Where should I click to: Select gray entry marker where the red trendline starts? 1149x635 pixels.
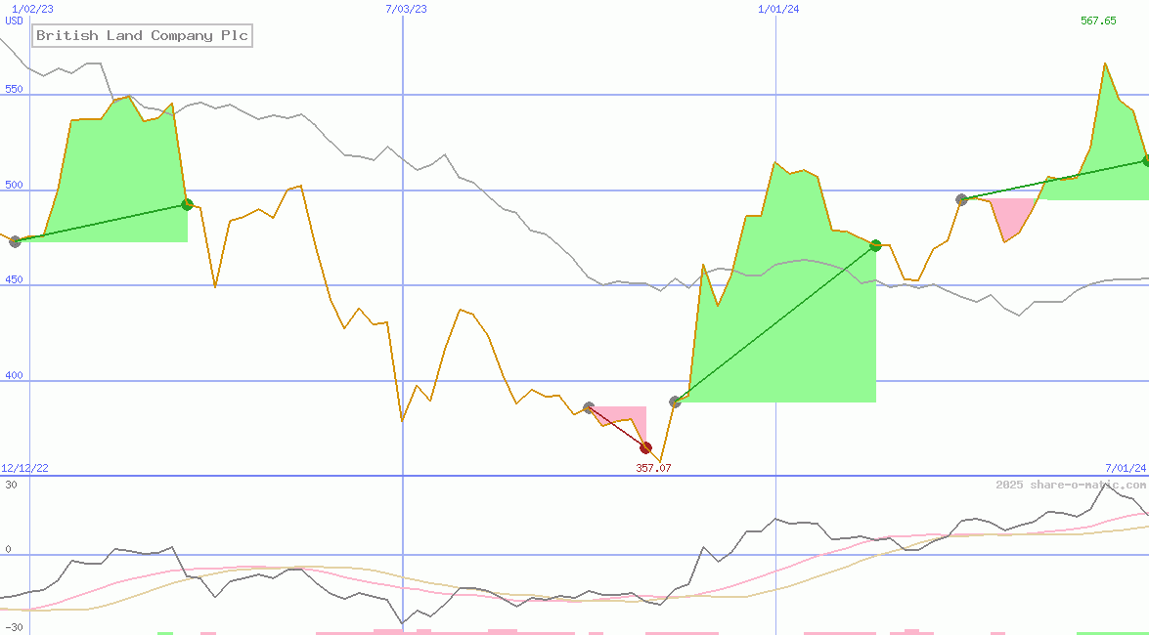click(x=589, y=407)
